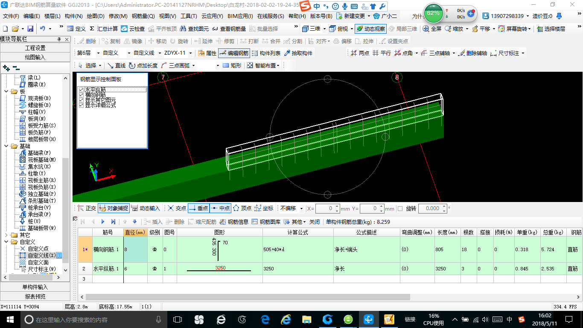Image resolution: width=583 pixels, height=328 pixels.
Task: Switch to 工程设置 panel
Action: (35, 48)
